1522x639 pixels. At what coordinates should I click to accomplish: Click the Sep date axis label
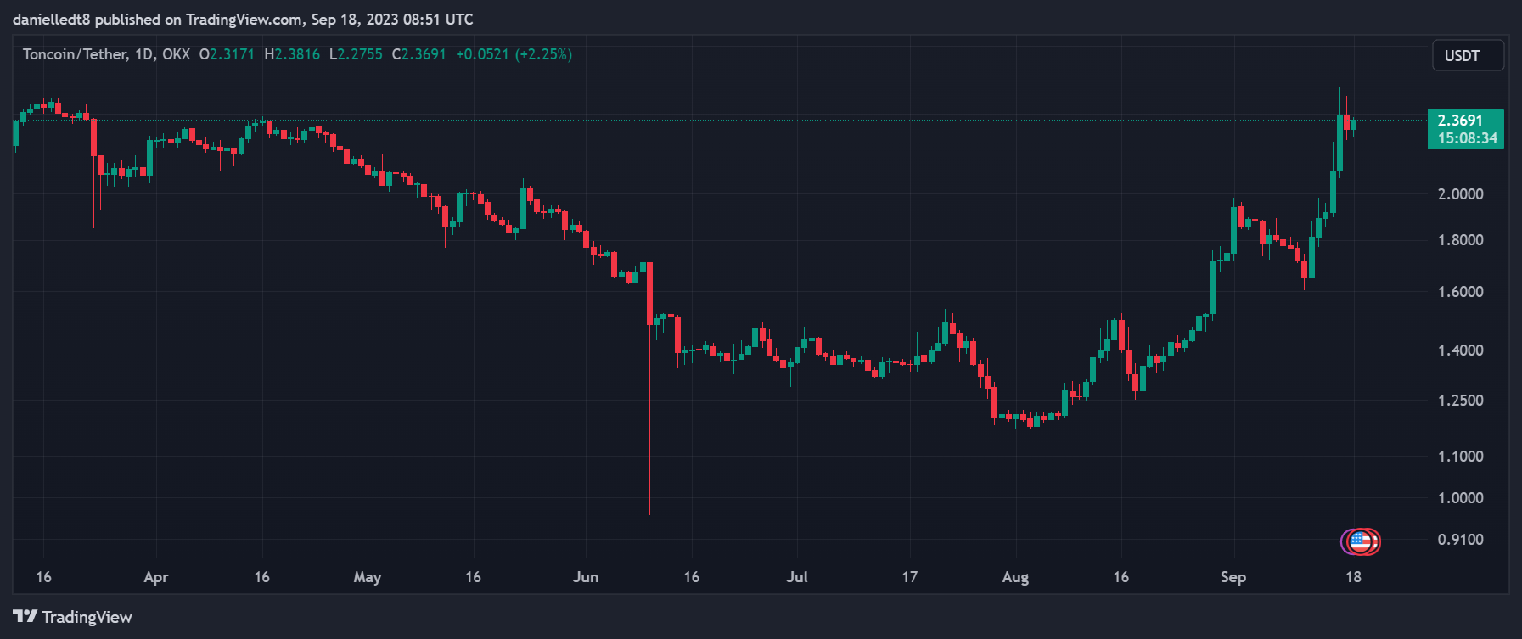(1233, 577)
